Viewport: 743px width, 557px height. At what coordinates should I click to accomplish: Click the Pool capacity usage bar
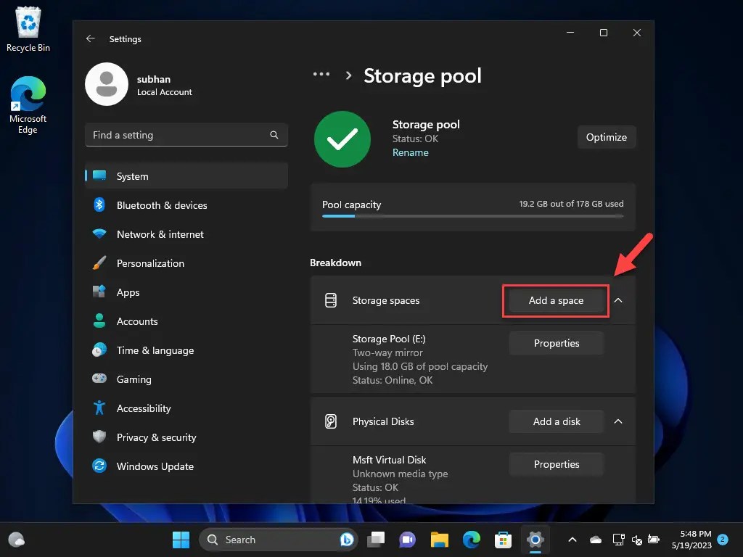(x=472, y=215)
